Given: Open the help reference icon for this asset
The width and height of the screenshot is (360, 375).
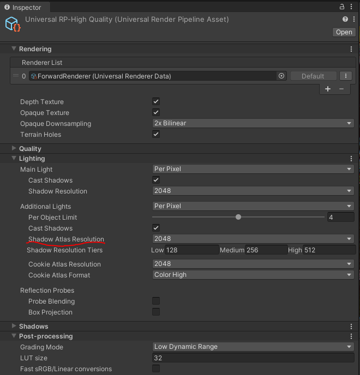Looking at the screenshot, I should coord(345,19).
